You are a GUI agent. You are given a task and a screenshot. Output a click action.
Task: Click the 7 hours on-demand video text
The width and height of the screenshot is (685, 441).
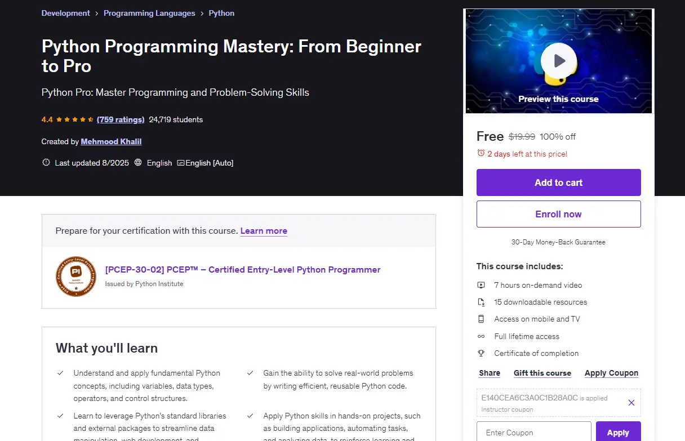(x=538, y=285)
